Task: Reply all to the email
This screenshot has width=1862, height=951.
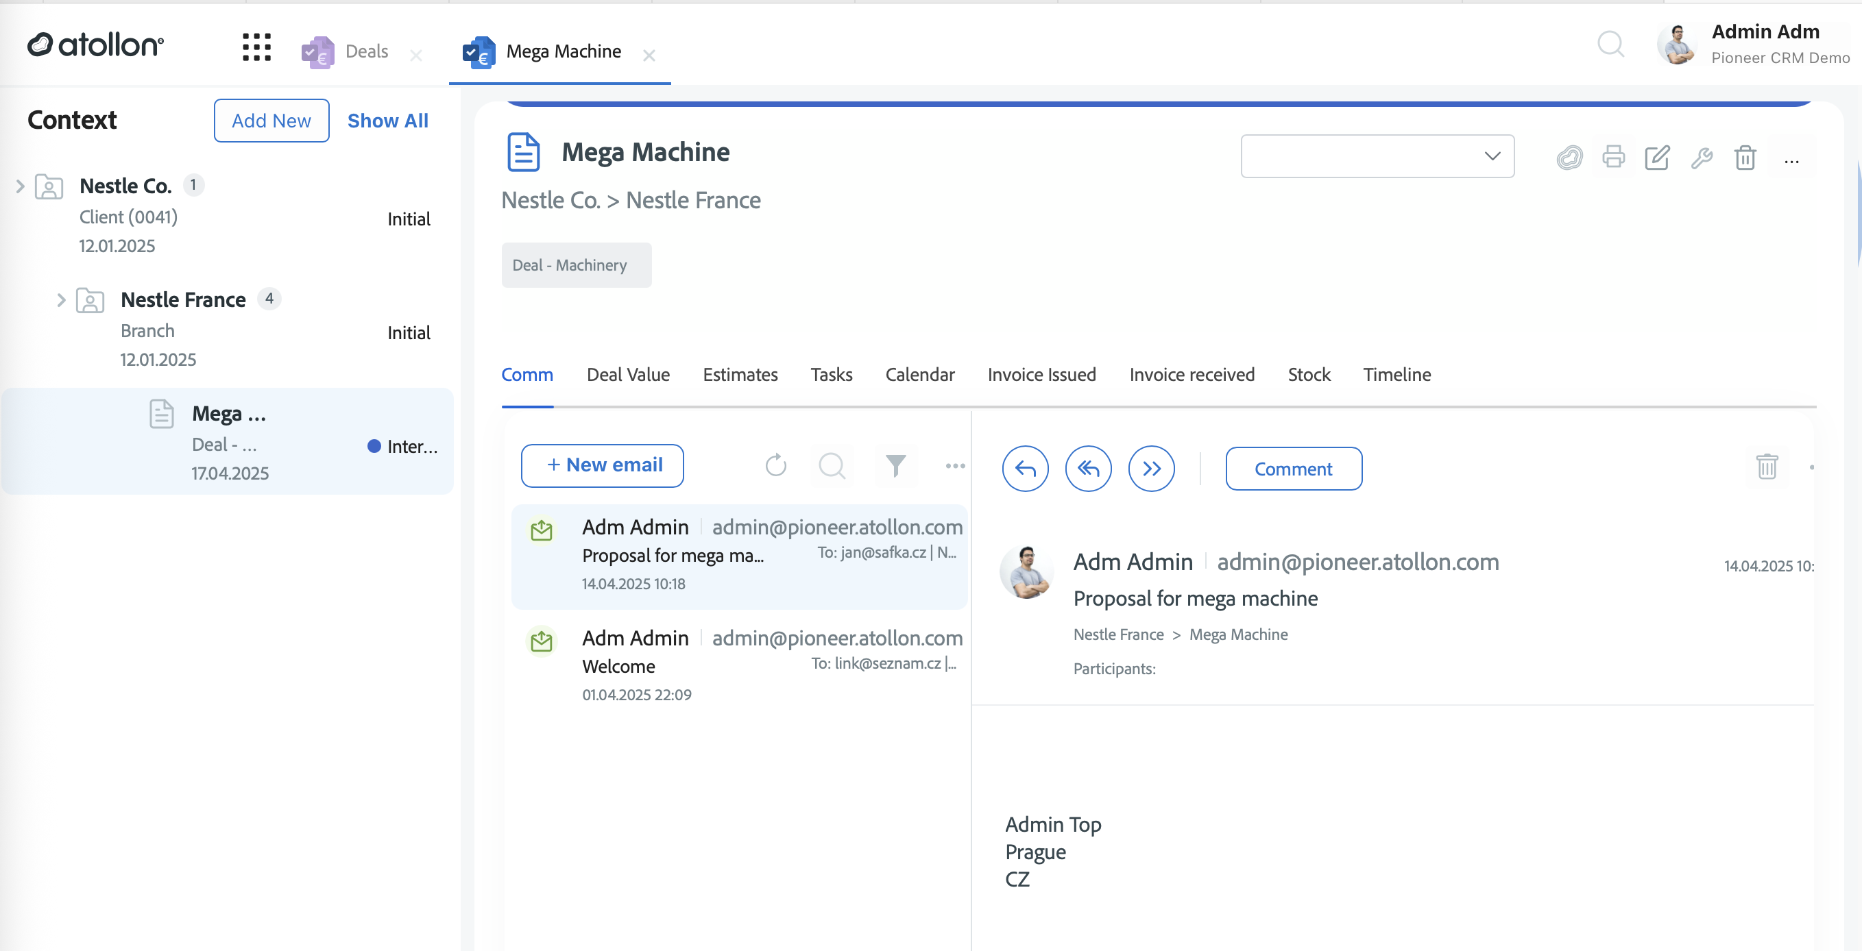Action: 1088,469
